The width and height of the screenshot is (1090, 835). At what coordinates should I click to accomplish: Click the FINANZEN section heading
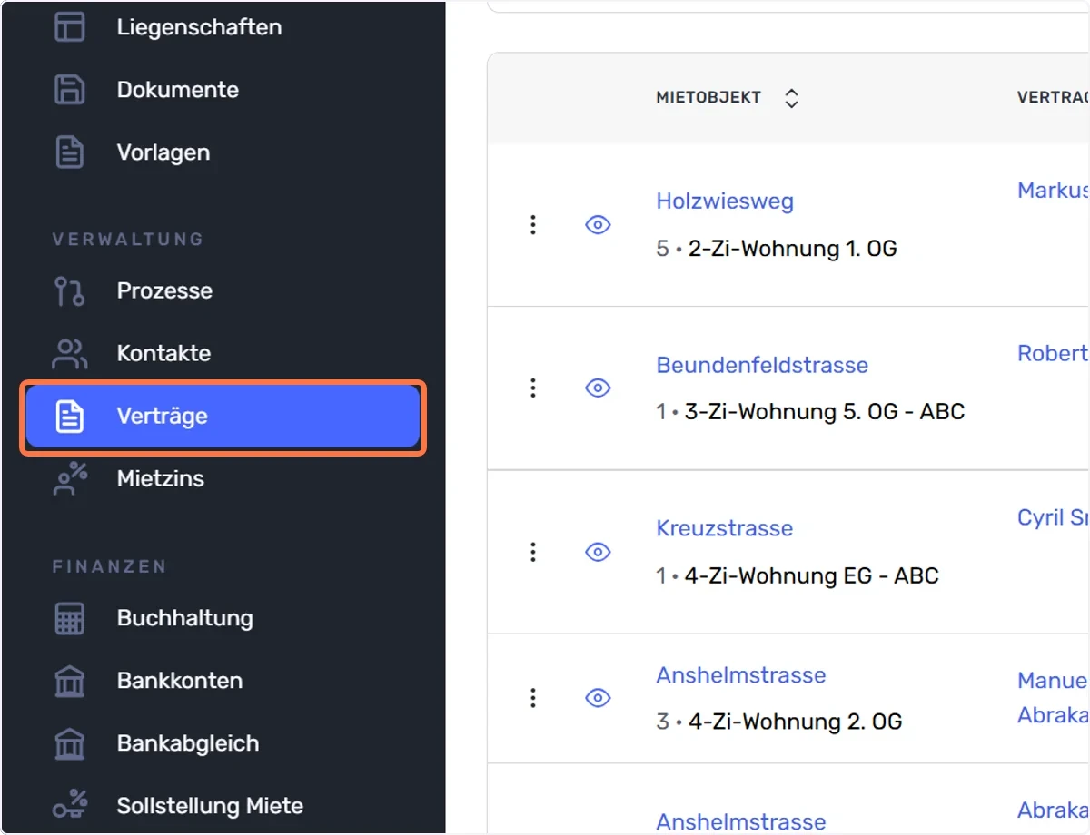[x=110, y=566]
